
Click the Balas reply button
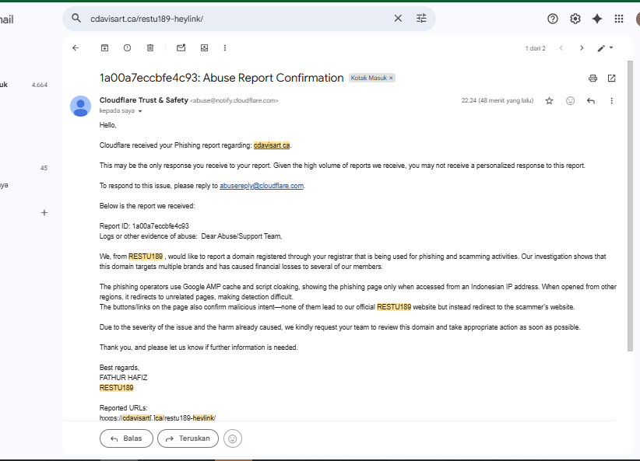pos(126,438)
